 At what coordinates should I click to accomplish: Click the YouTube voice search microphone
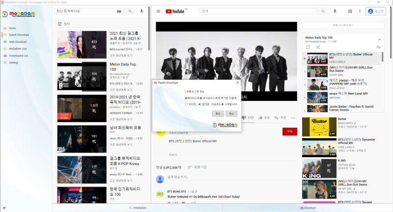335,11
